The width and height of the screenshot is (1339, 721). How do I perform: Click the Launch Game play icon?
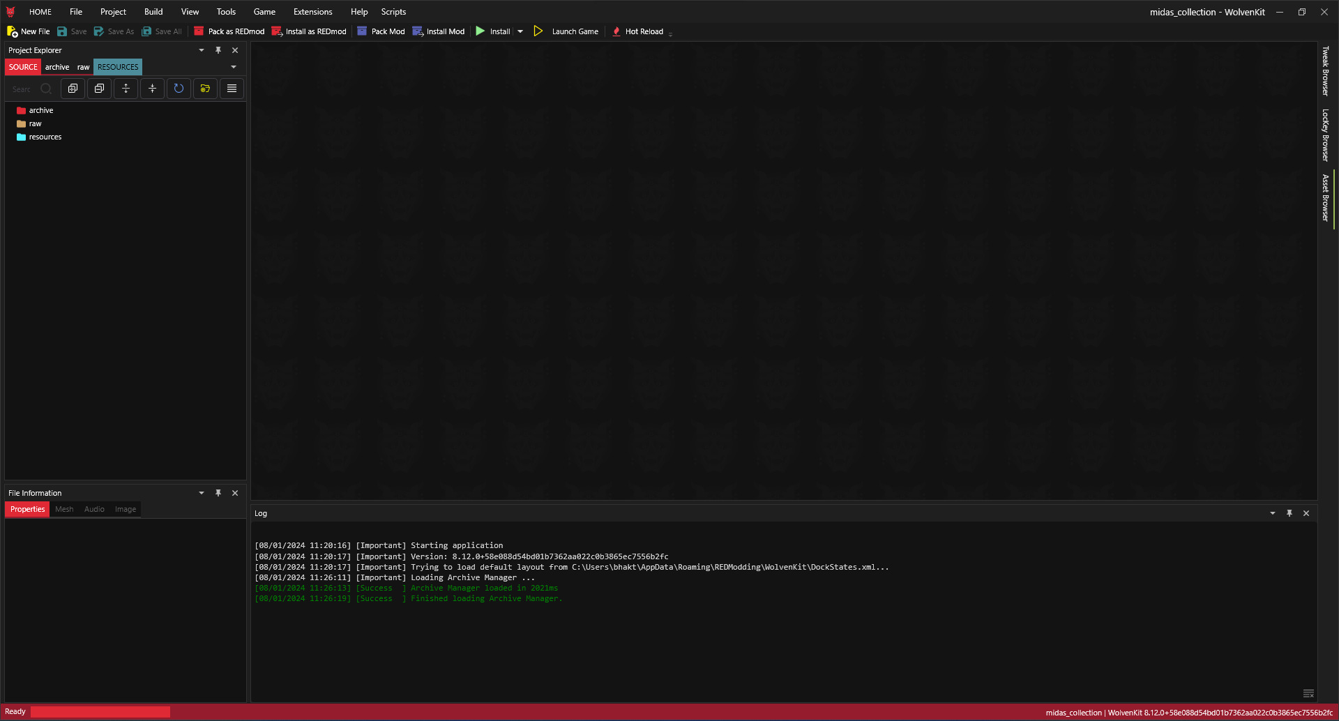(538, 31)
